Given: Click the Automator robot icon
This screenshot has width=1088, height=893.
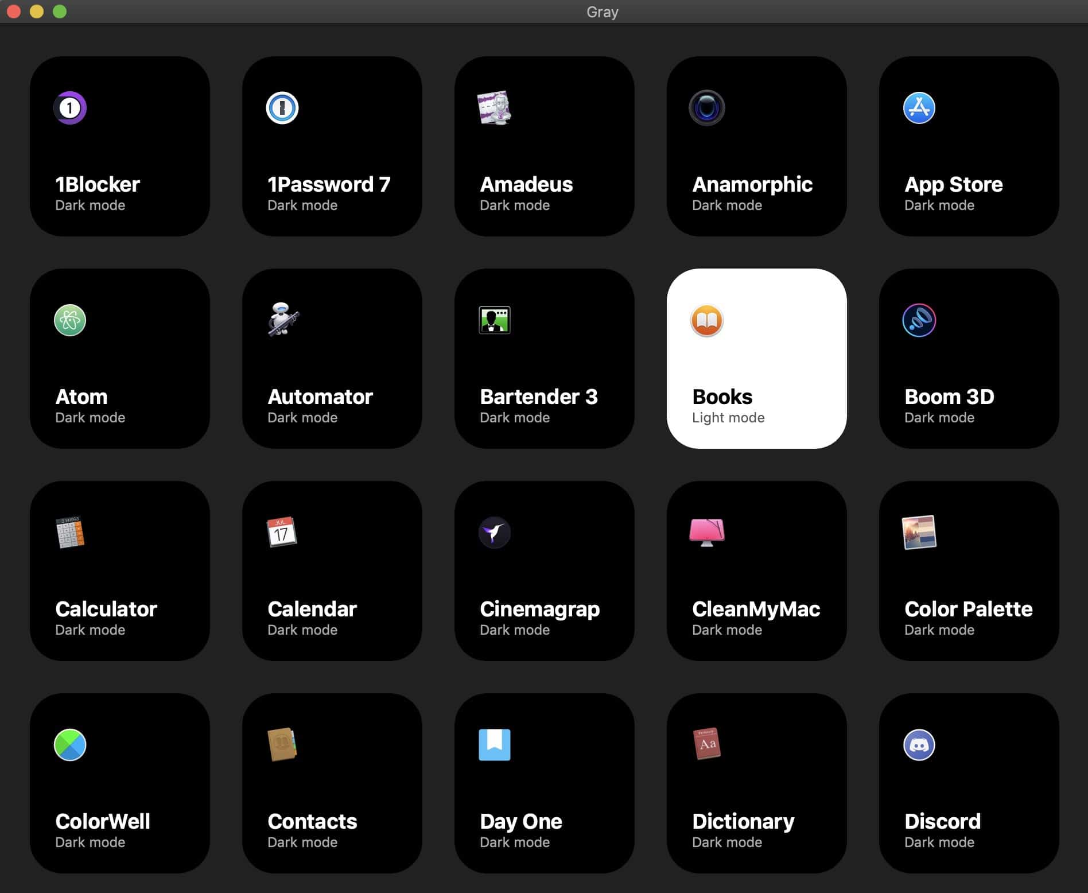Looking at the screenshot, I should pos(282,319).
